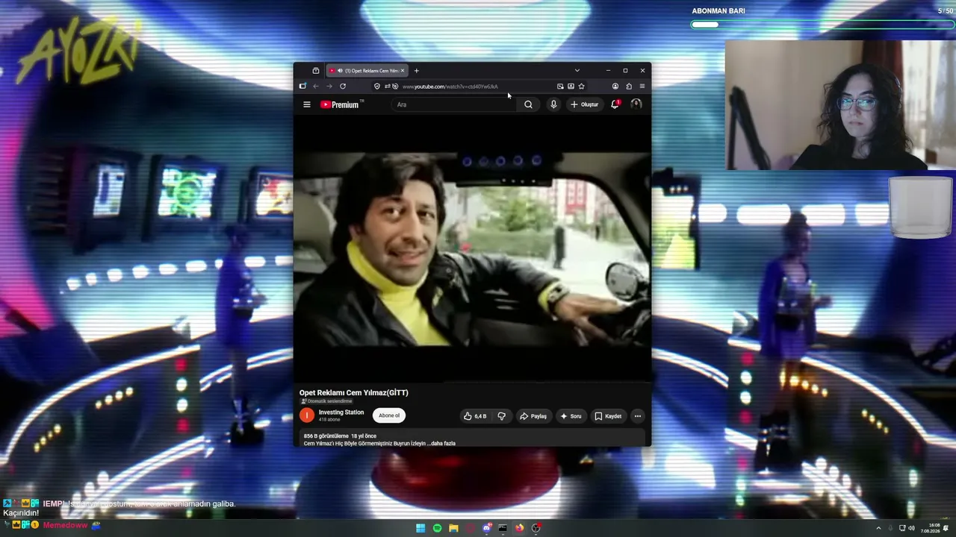This screenshot has width=956, height=537.
Task: Open Investing Station channel avatar
Action: click(307, 415)
